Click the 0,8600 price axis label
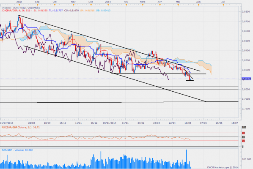Screen dimensions: 253x169 [x=246, y=31]
